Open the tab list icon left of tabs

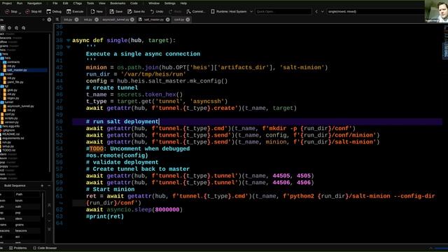coord(57,20)
